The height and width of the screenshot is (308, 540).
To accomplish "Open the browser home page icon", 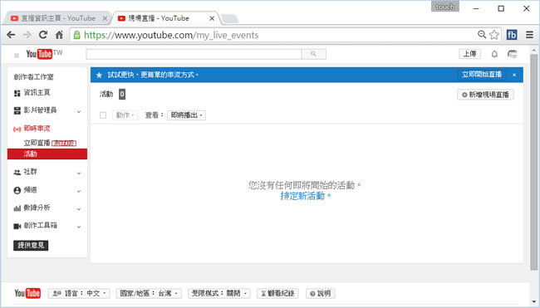I will [x=59, y=35].
